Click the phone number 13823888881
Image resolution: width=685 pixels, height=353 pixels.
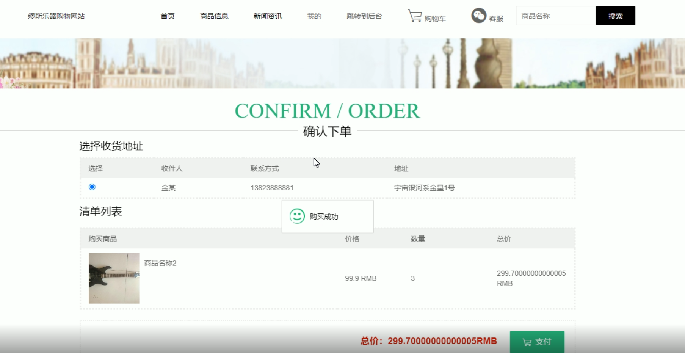pos(272,188)
